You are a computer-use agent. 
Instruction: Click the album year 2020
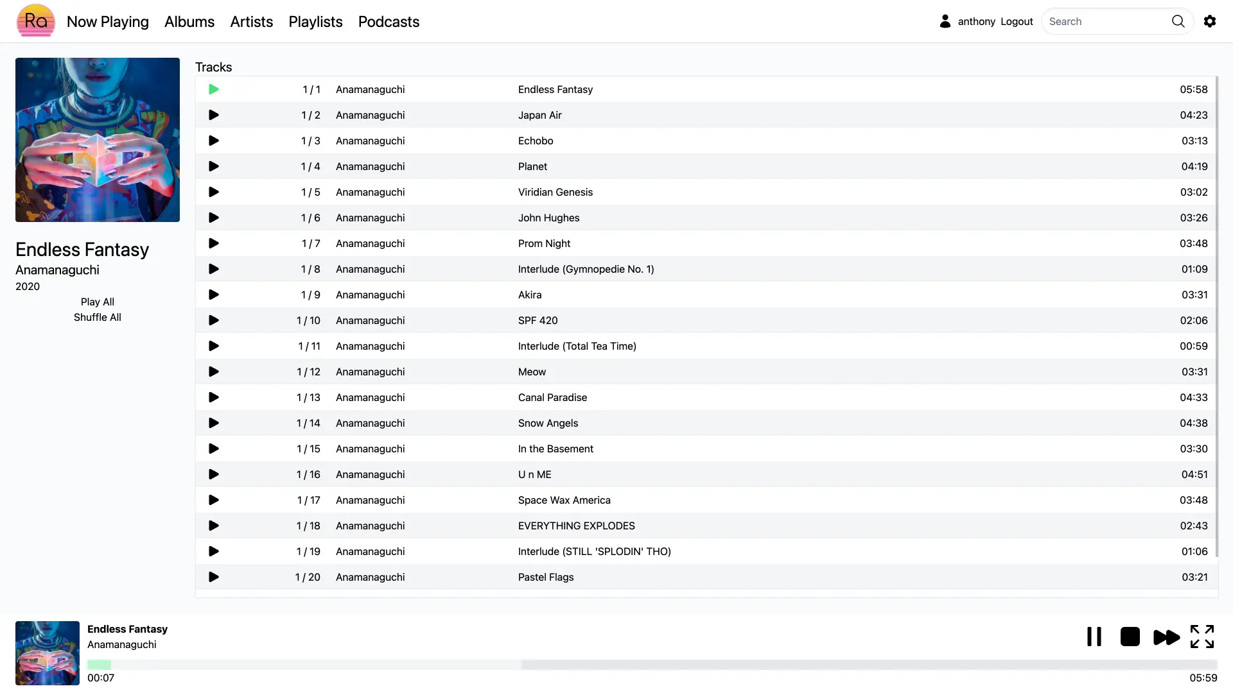[x=28, y=286]
